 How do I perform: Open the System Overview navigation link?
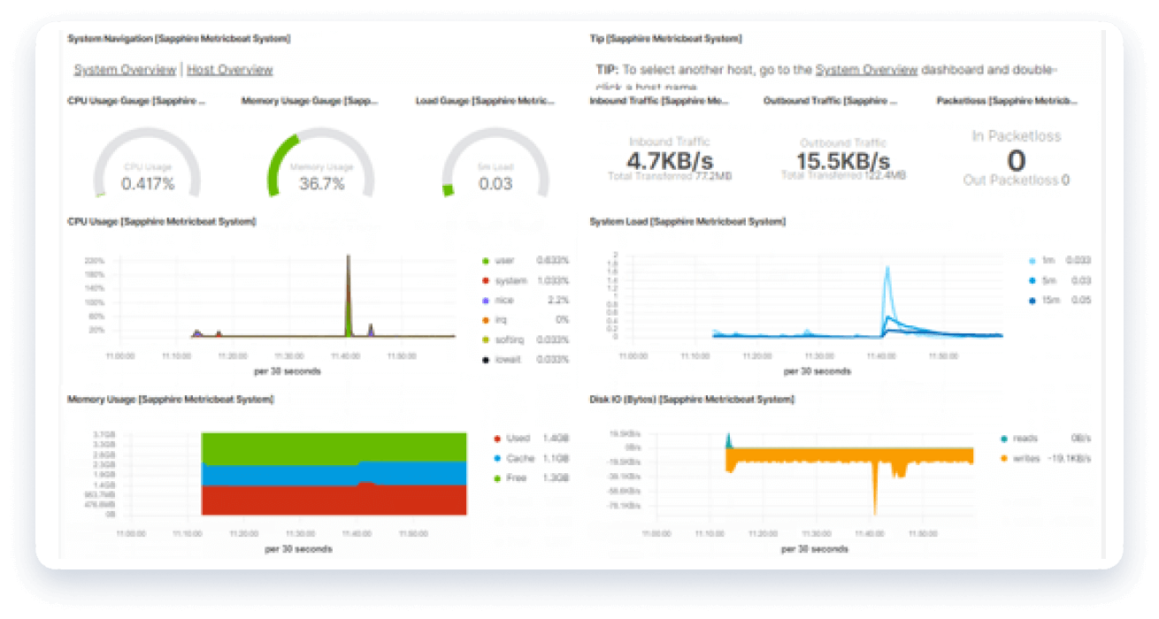(x=125, y=70)
